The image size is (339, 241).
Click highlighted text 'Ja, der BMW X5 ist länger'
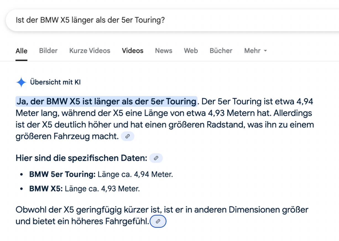106,102
